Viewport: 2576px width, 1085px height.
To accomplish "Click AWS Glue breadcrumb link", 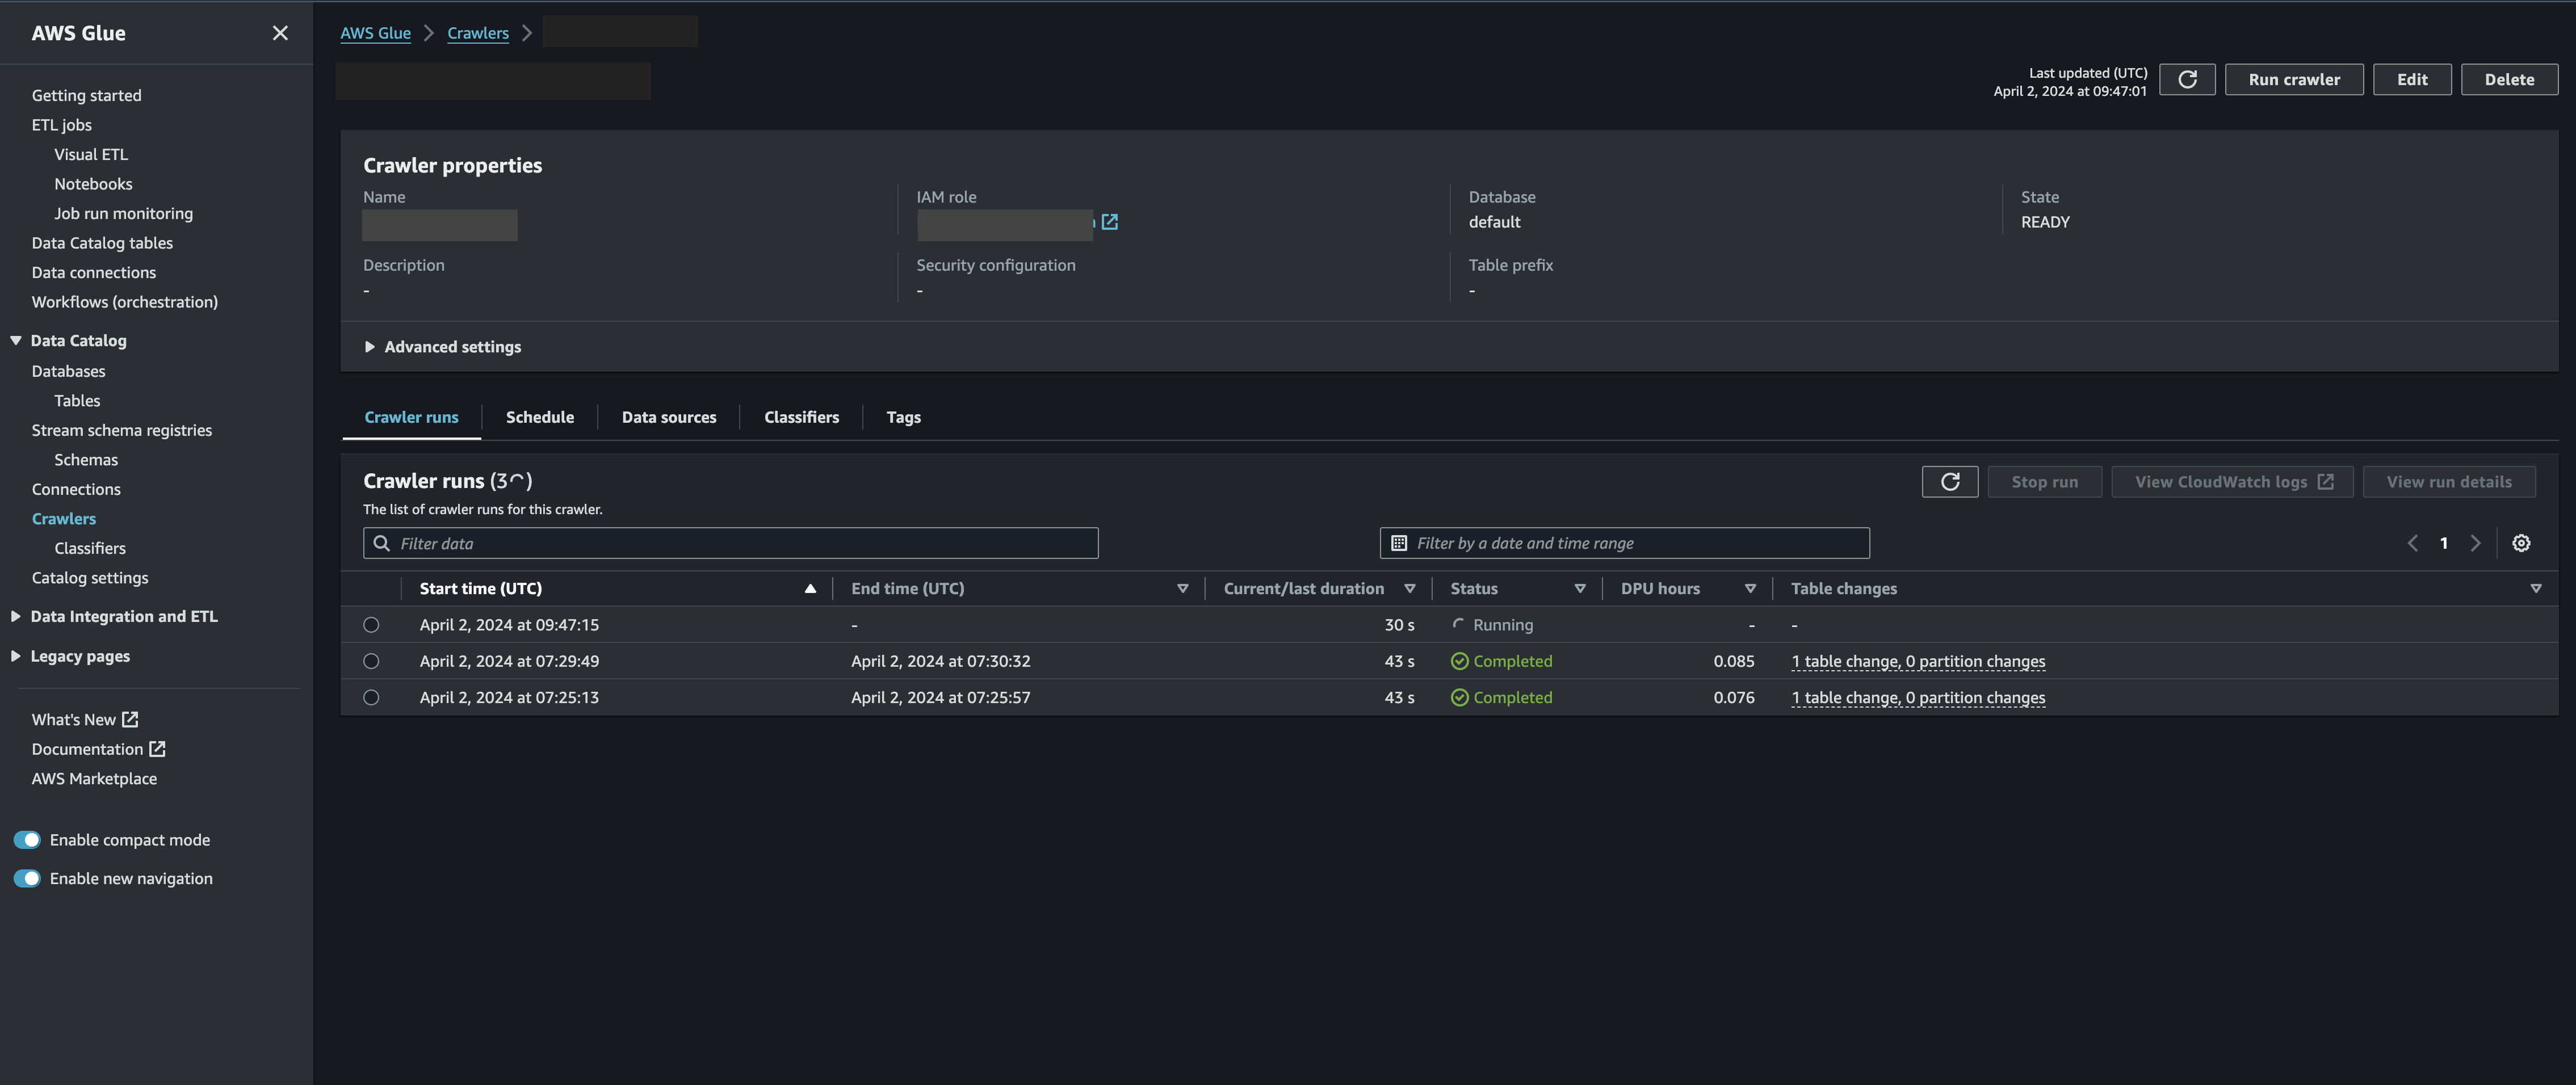I will 375,33.
